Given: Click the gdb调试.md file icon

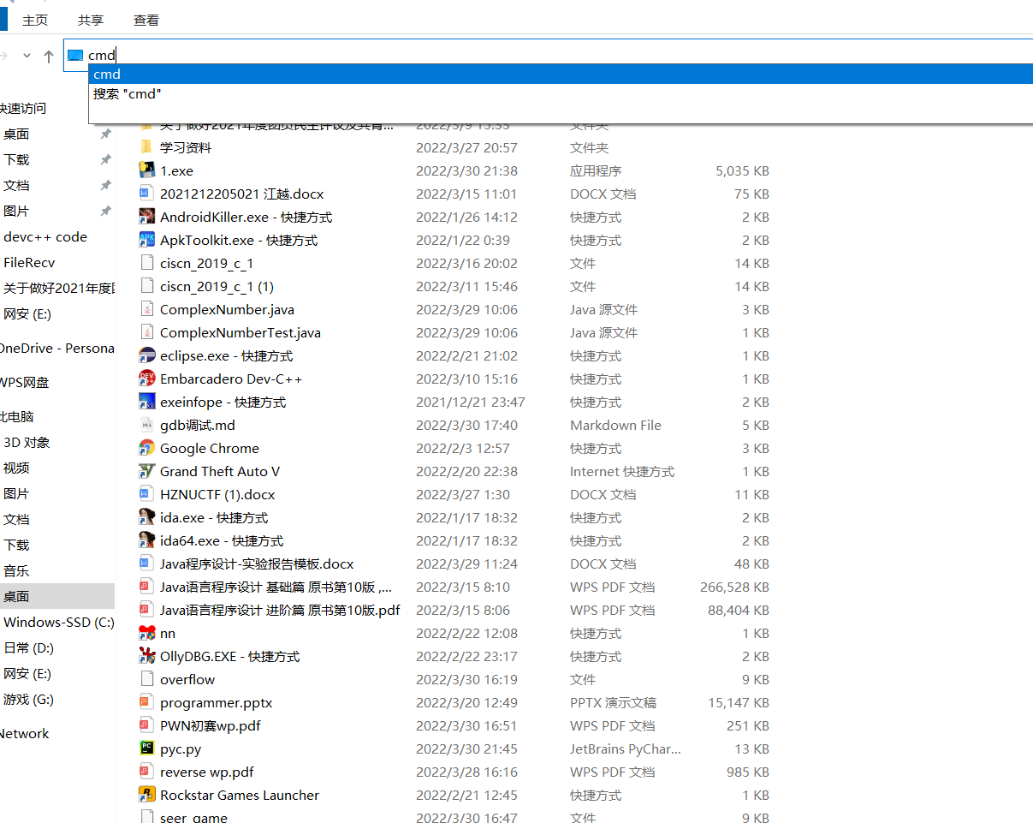Looking at the screenshot, I should [x=146, y=425].
